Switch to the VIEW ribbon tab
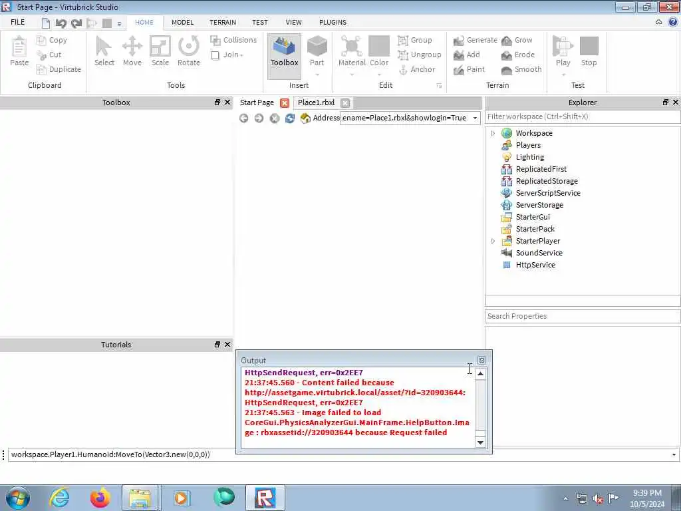 (293, 22)
